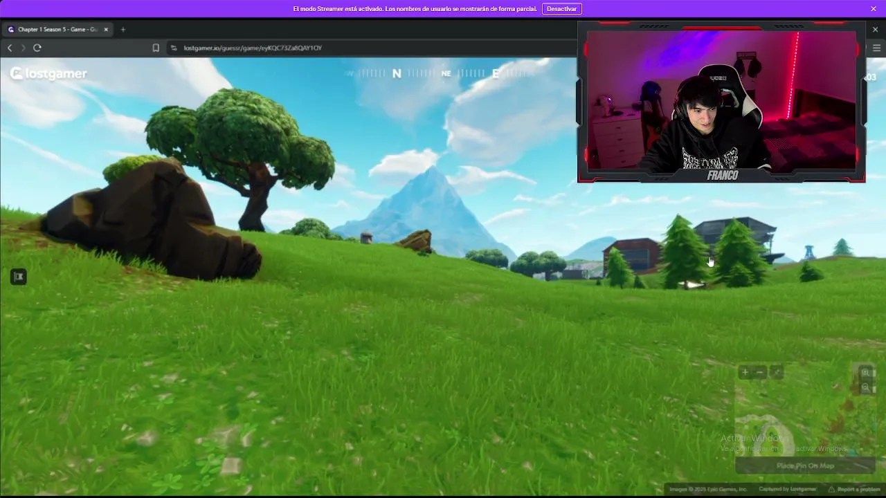
Task: Open the browser hamburger menu
Action: click(876, 48)
